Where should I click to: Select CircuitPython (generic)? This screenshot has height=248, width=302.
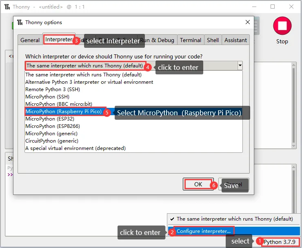[x=134, y=141]
